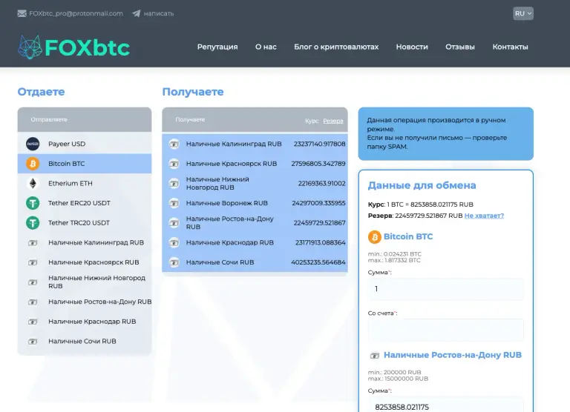Image resolution: width=570 pixels, height=412 pixels.
Task: Choose Наличные Краснодар RUB in receive list
Action: click(x=255, y=242)
